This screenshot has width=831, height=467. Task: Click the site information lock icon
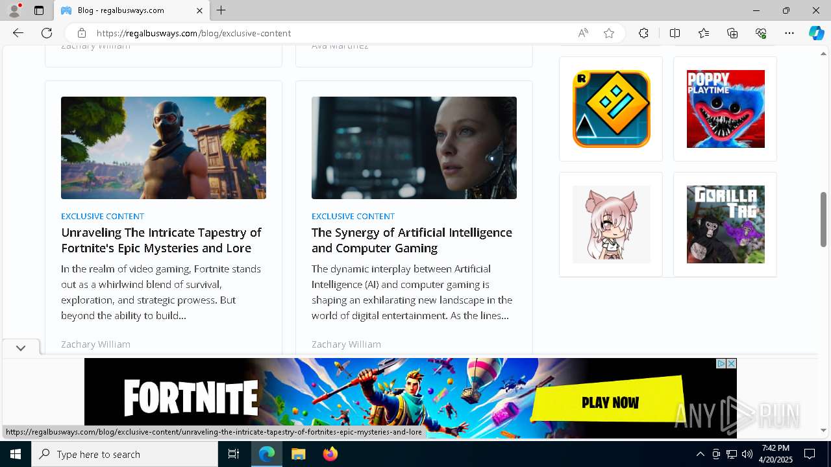point(81,33)
